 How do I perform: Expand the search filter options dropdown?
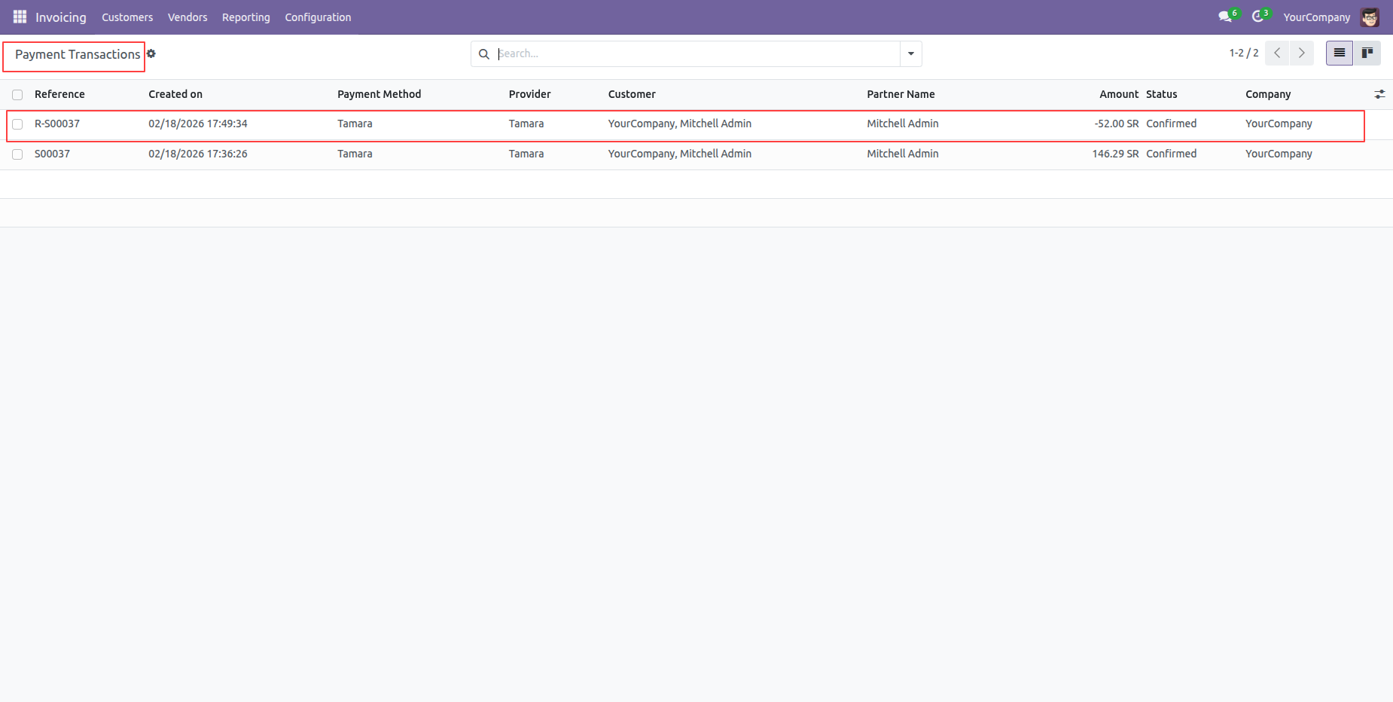[910, 53]
